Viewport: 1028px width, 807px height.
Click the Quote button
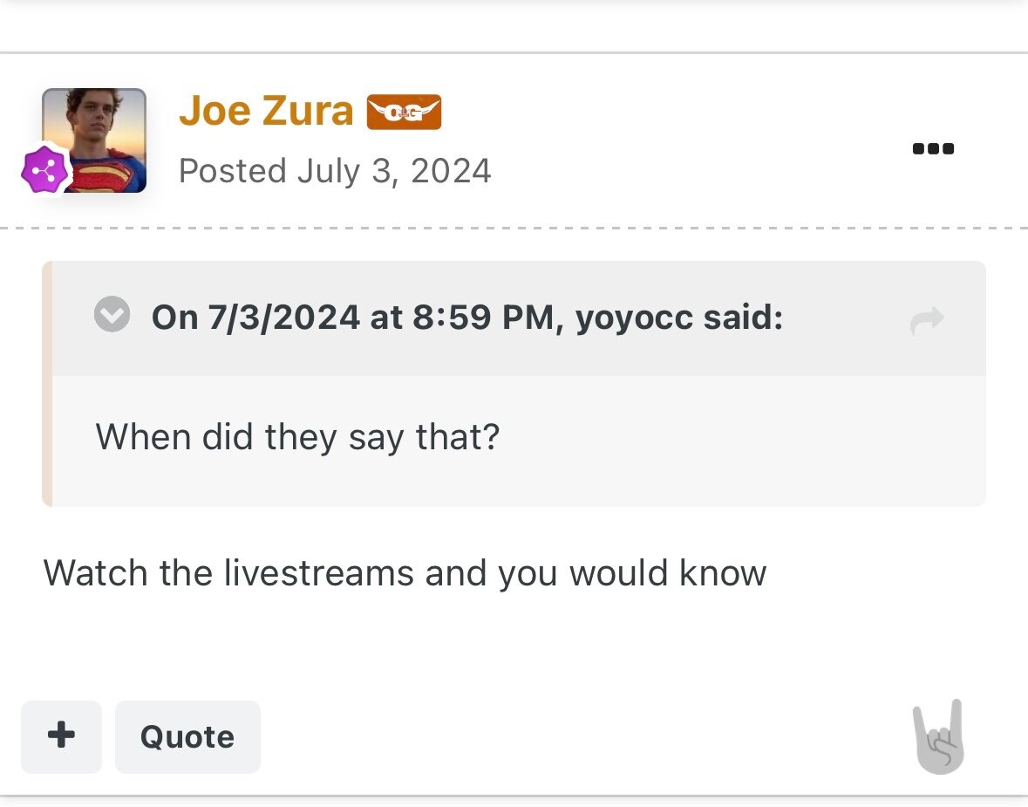click(187, 736)
